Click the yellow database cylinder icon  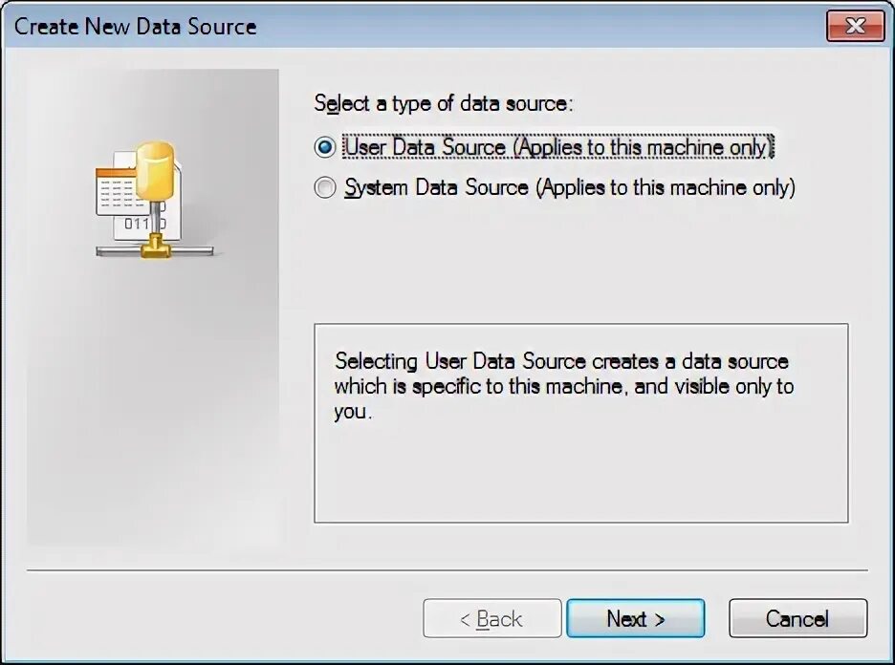[155, 167]
